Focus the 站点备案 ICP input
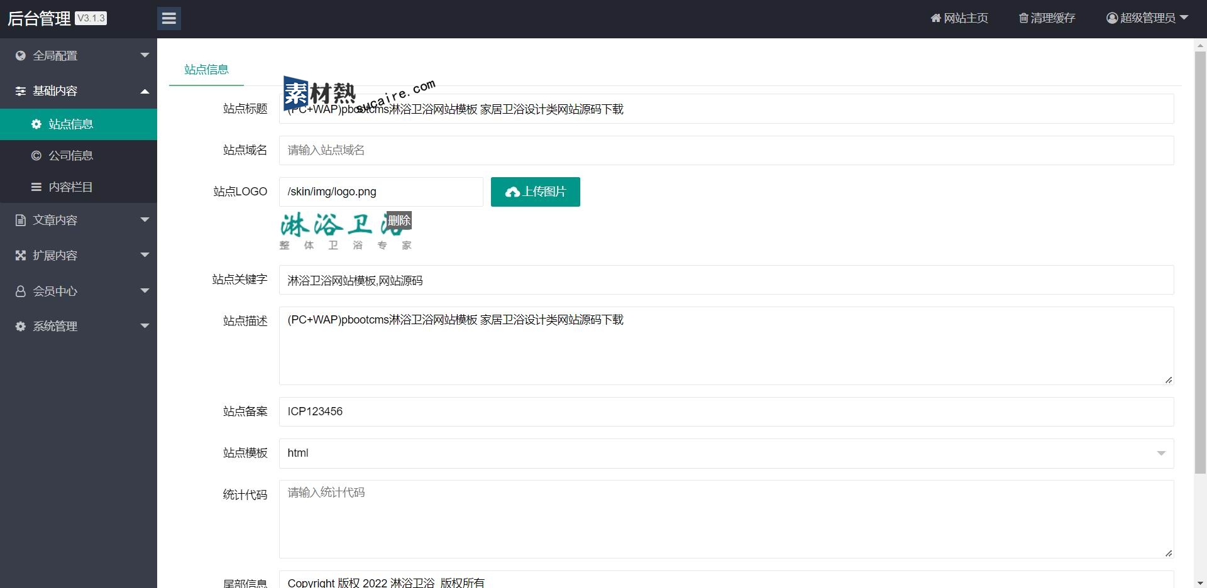The width and height of the screenshot is (1207, 588). click(x=726, y=411)
